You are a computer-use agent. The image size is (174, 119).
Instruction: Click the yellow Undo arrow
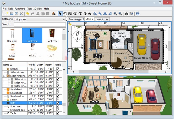point(27,14)
